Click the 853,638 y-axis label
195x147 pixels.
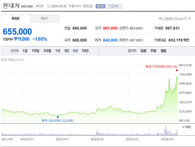click(x=185, y=65)
